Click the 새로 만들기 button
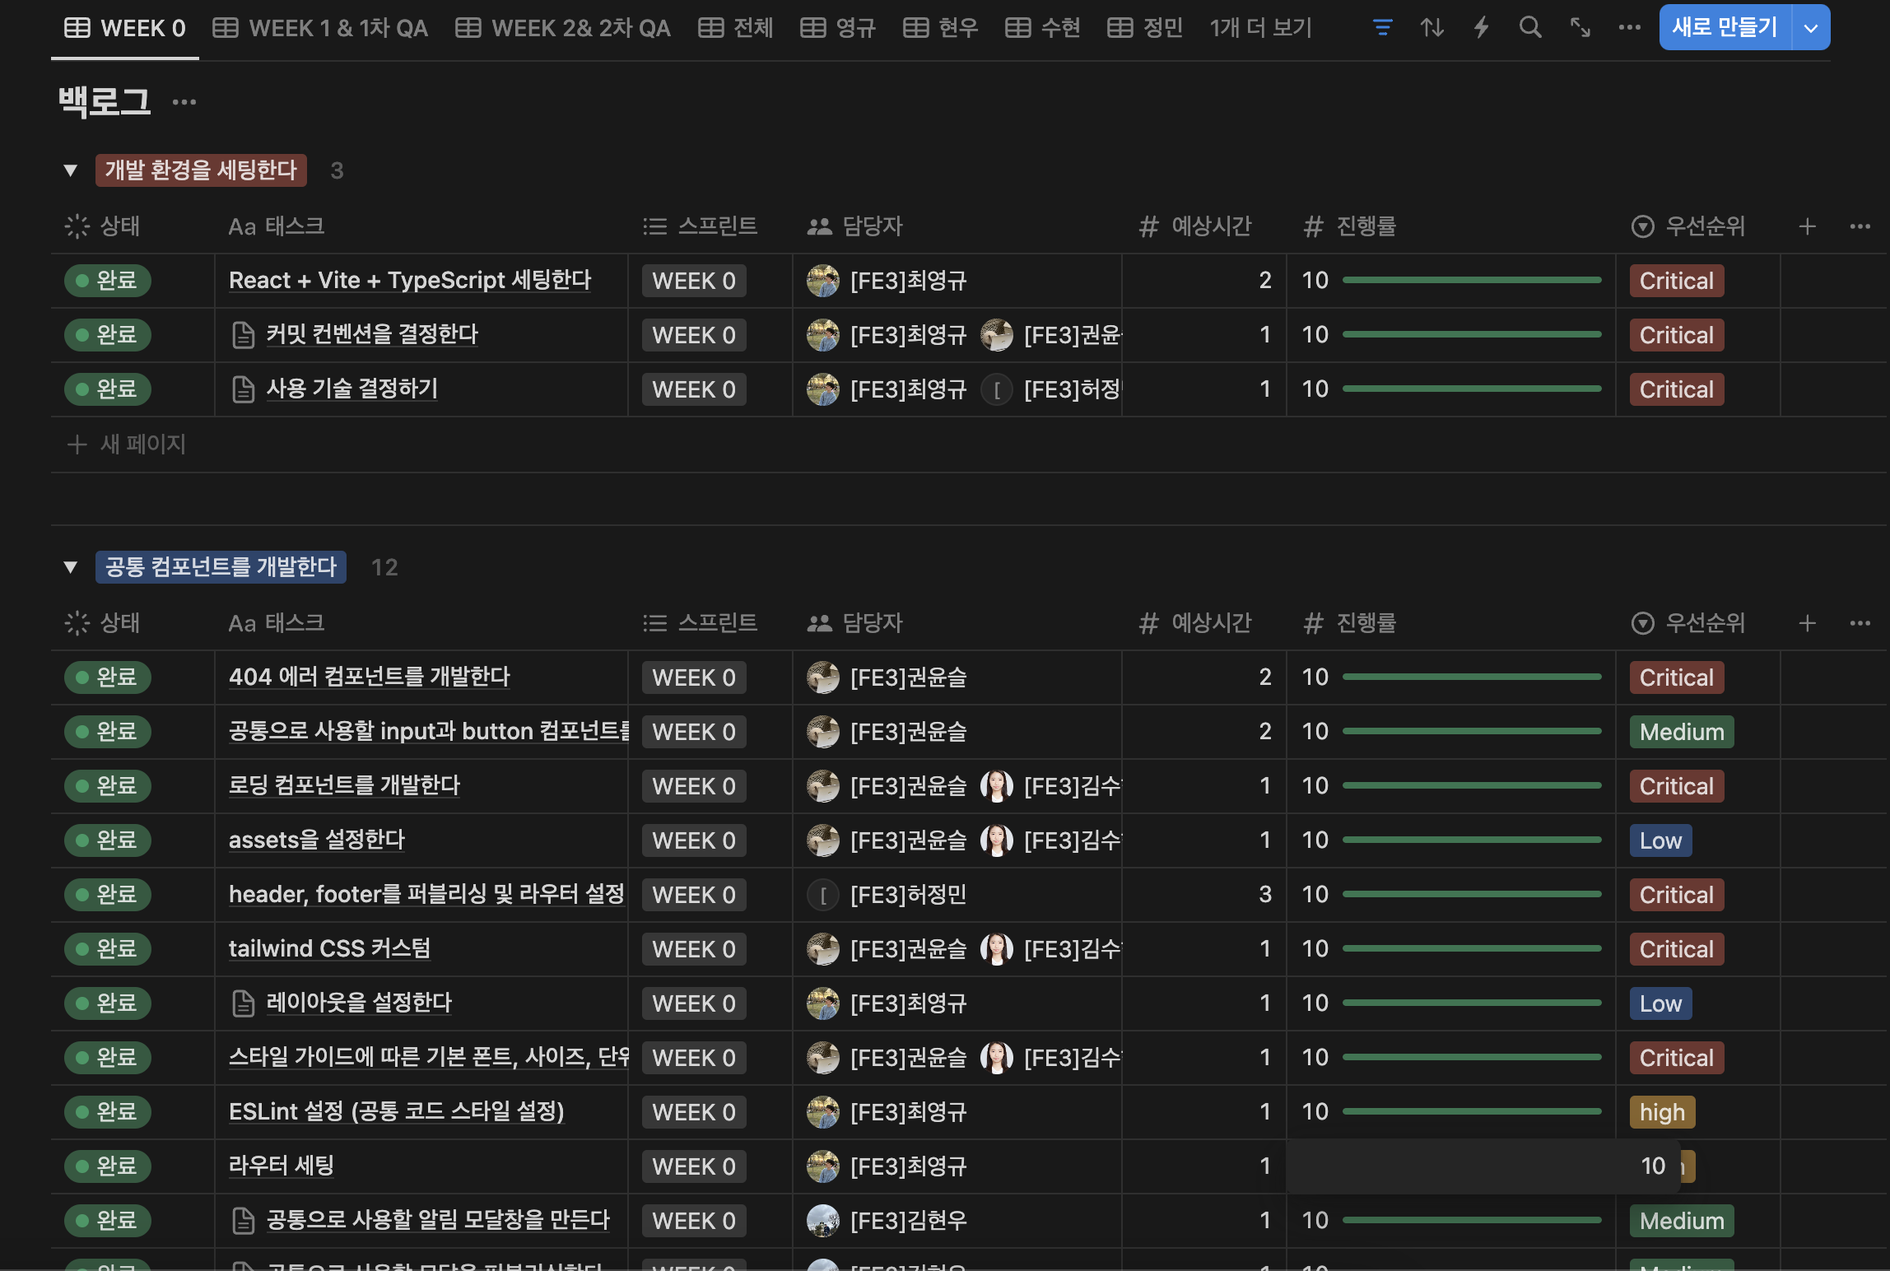 [x=1724, y=28]
